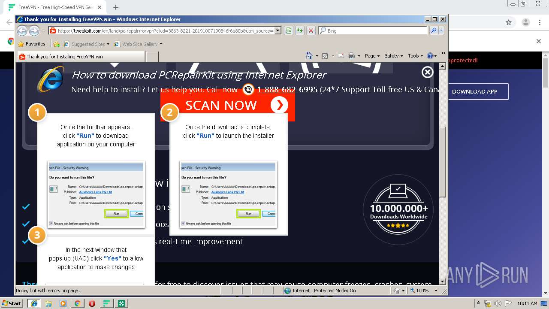Click DOWNLOAD APP in Chrome window
The width and height of the screenshot is (549, 309).
[x=475, y=91]
